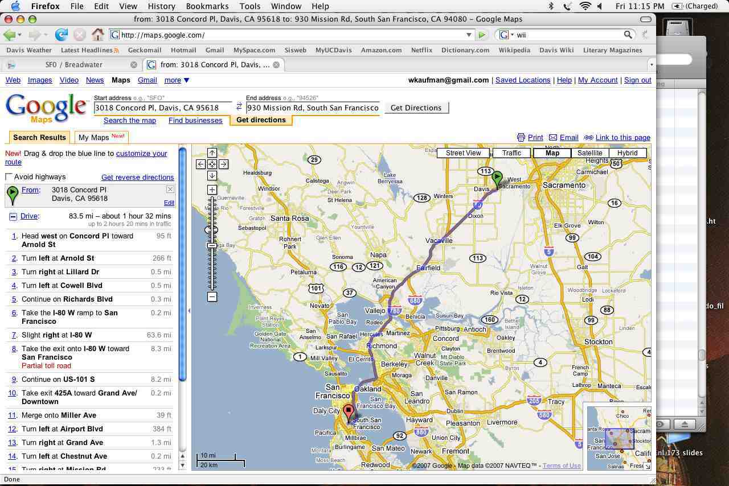
Task: Open the Bookmarks menu
Action: 207,6
